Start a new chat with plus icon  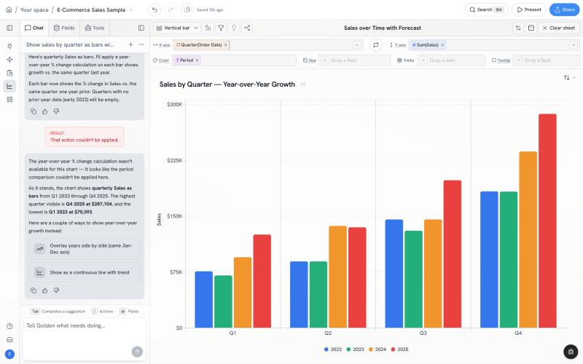click(130, 44)
